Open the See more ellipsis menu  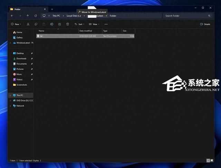tap(106, 24)
